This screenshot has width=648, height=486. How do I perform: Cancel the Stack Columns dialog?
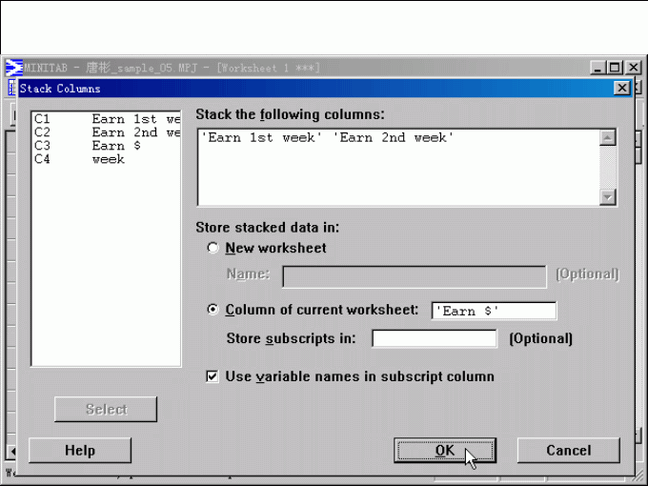(x=568, y=450)
